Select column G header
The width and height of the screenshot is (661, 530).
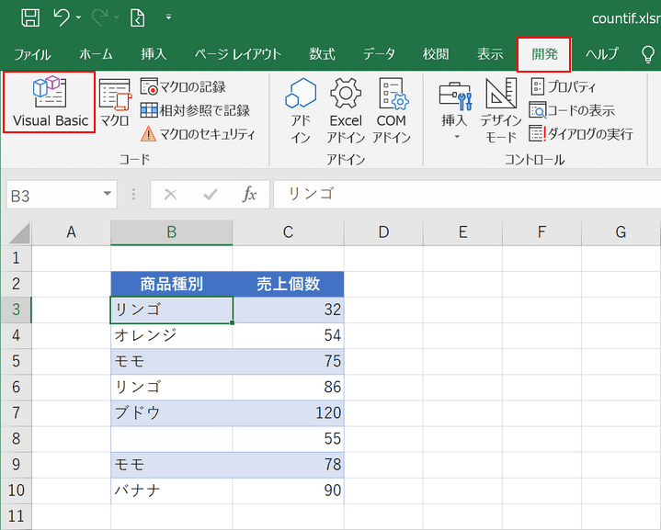621,232
